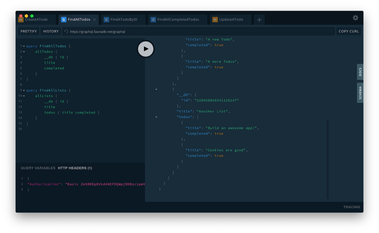
Task: Click the "Authorization" header key
Action: click(x=44, y=184)
